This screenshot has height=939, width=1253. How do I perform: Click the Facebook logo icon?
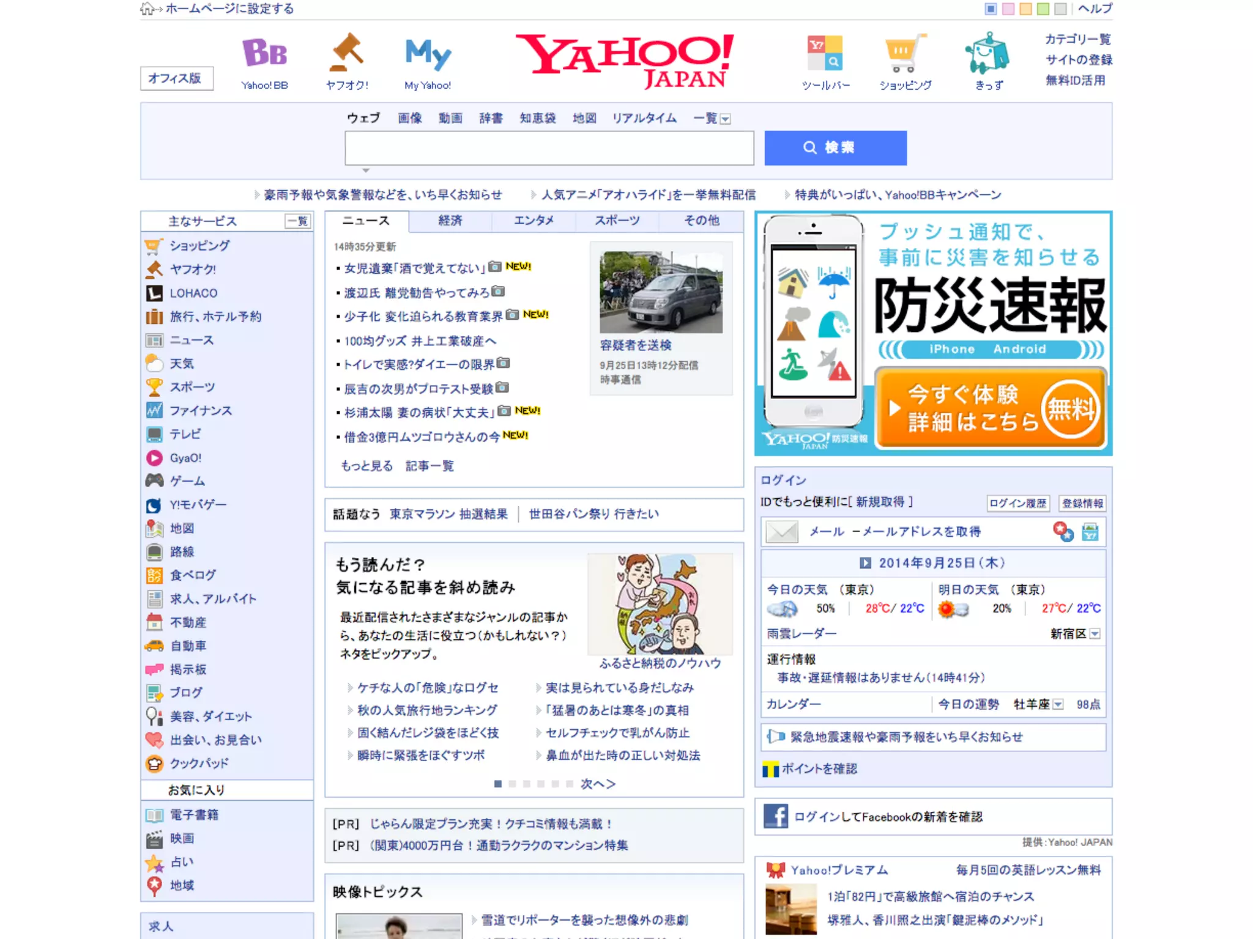click(x=776, y=816)
